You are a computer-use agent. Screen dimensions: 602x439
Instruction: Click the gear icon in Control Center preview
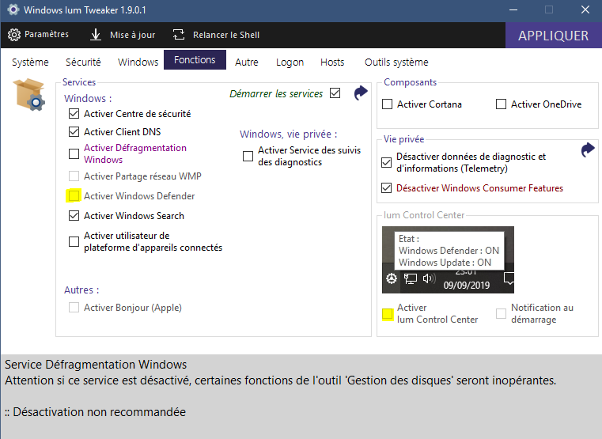coord(391,278)
